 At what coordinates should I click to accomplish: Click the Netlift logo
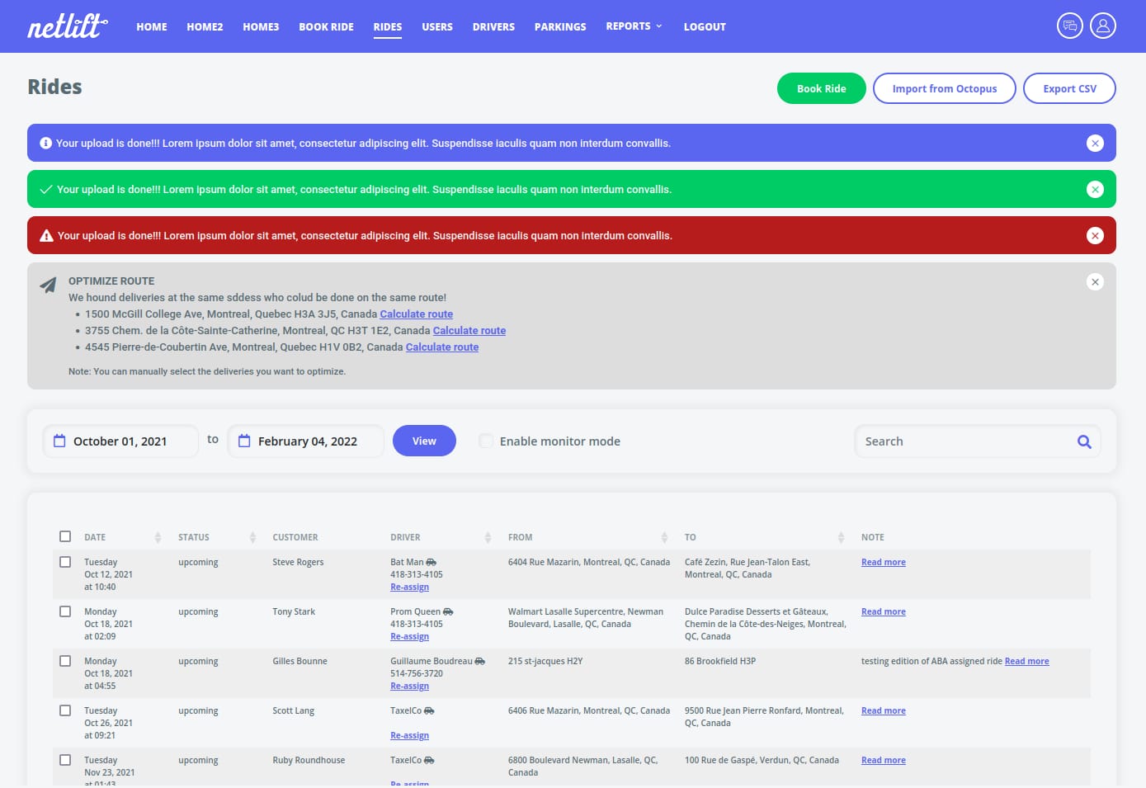click(x=68, y=26)
